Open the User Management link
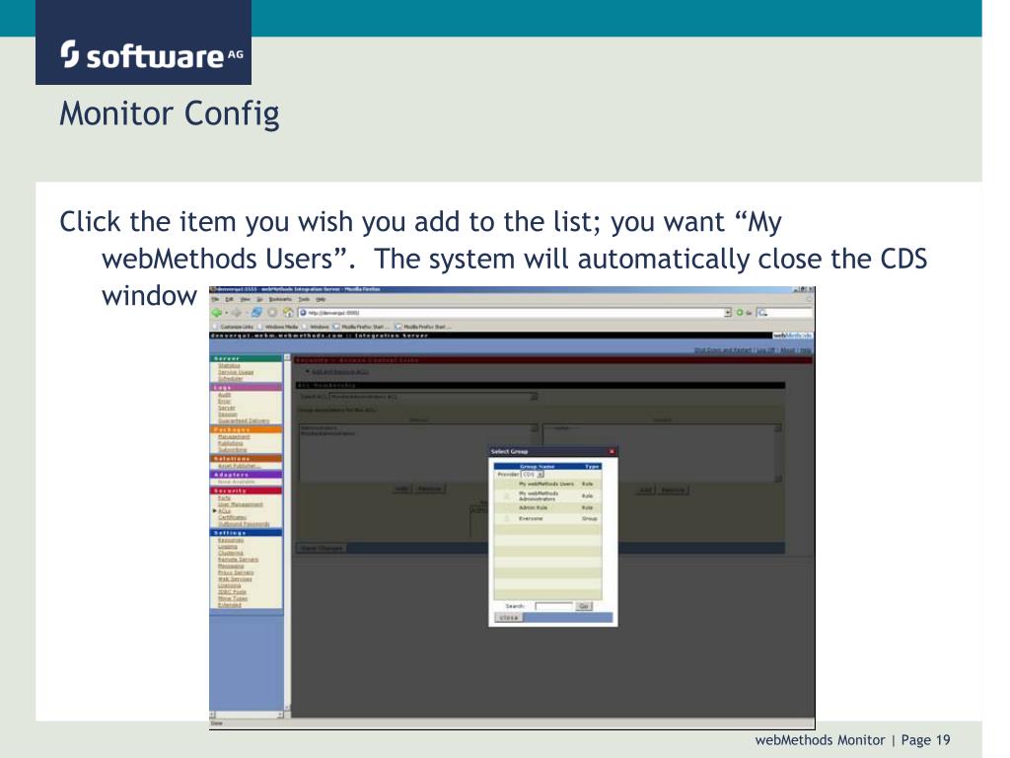 click(x=241, y=504)
